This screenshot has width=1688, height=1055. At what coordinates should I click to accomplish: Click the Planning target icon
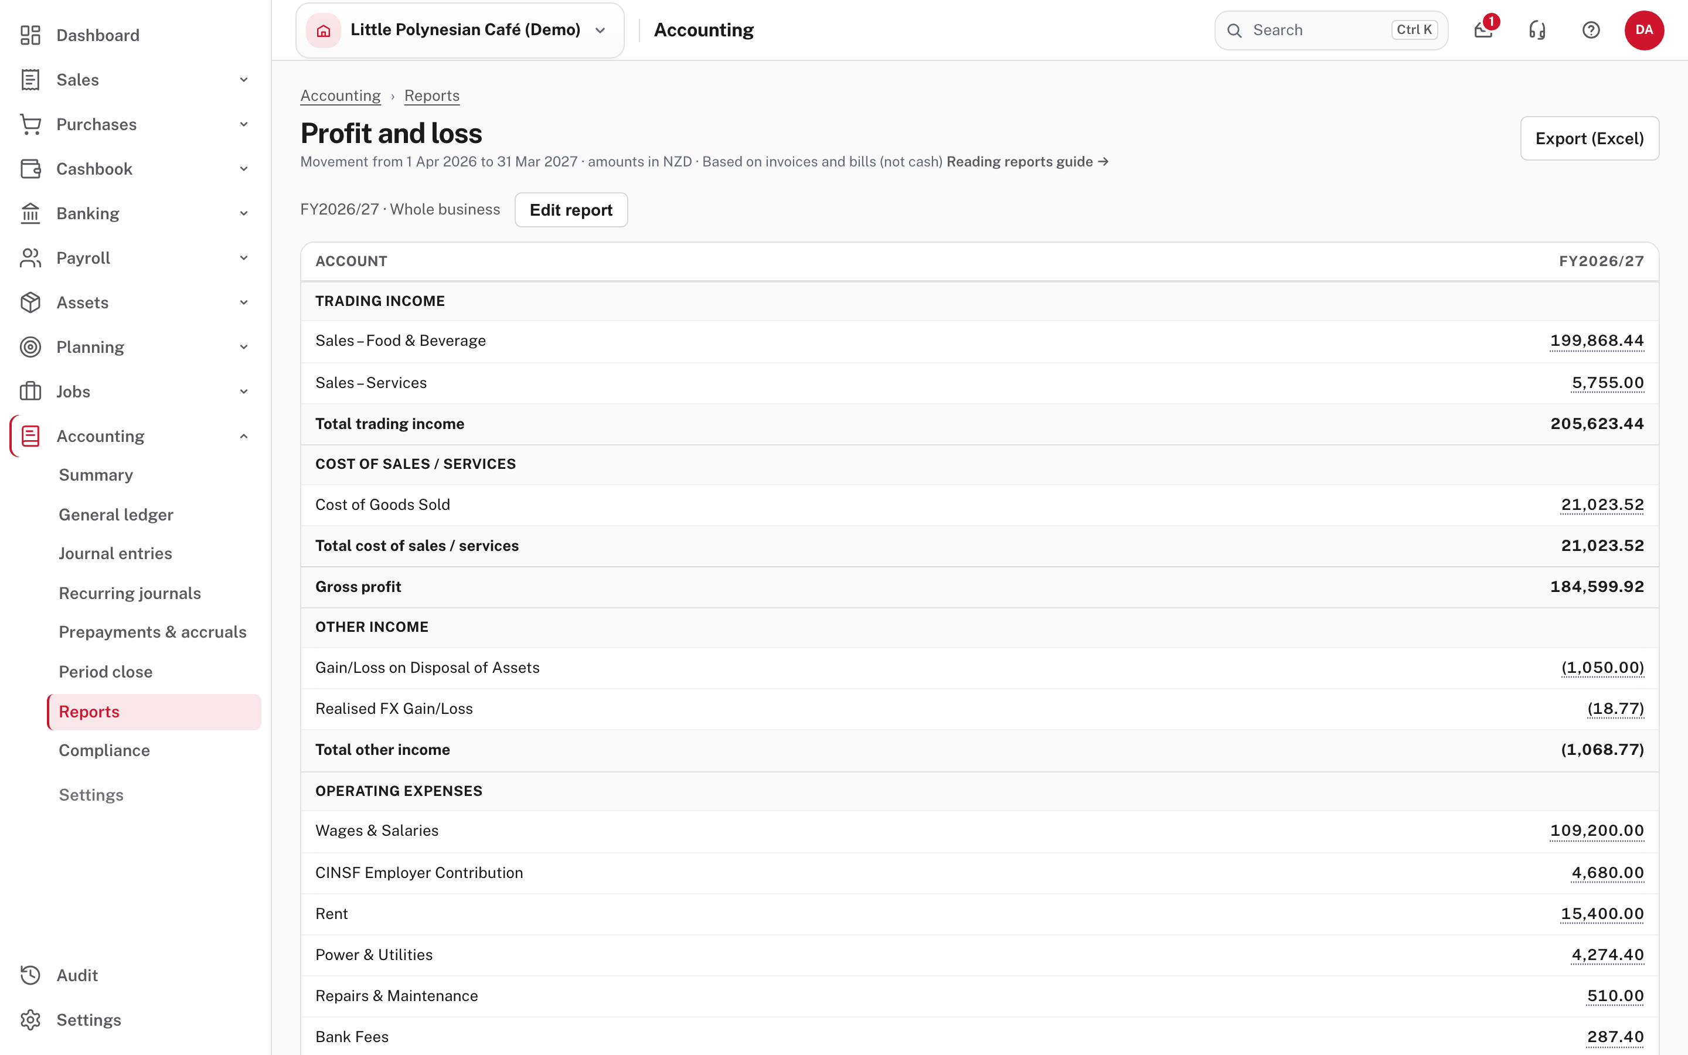coord(30,347)
